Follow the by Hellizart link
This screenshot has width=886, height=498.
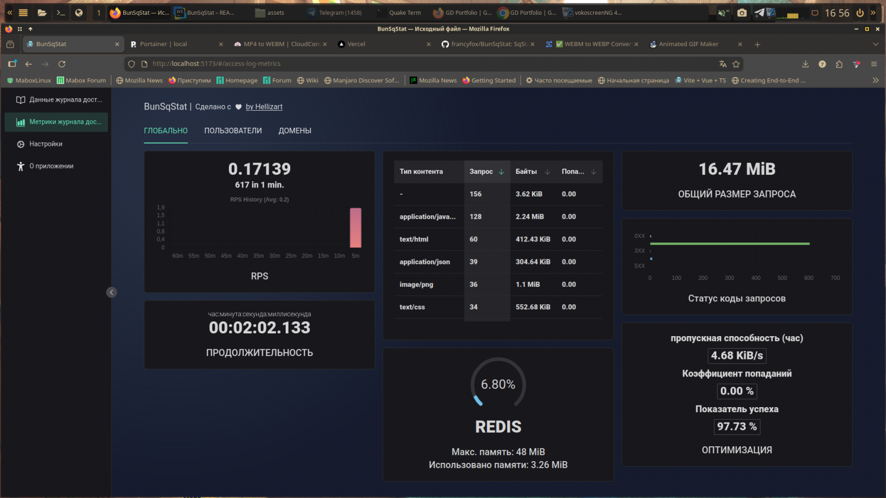(264, 107)
